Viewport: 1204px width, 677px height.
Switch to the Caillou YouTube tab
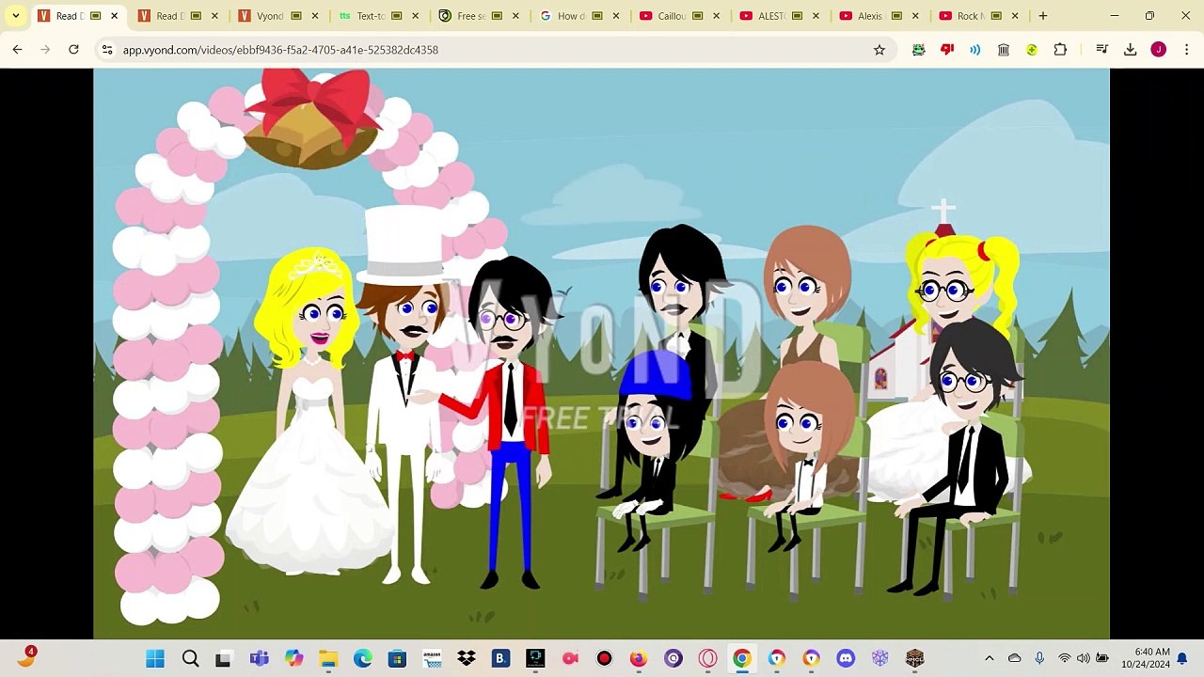[x=681, y=16]
